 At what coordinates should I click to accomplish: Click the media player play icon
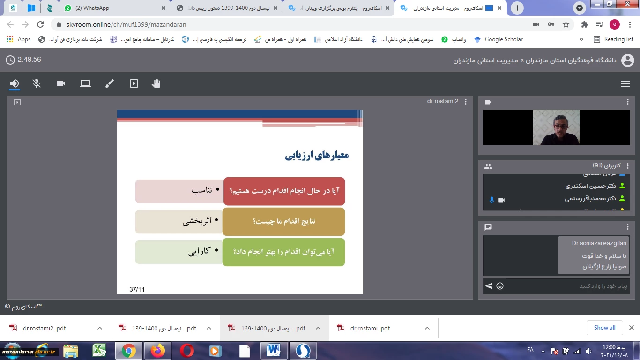click(134, 84)
